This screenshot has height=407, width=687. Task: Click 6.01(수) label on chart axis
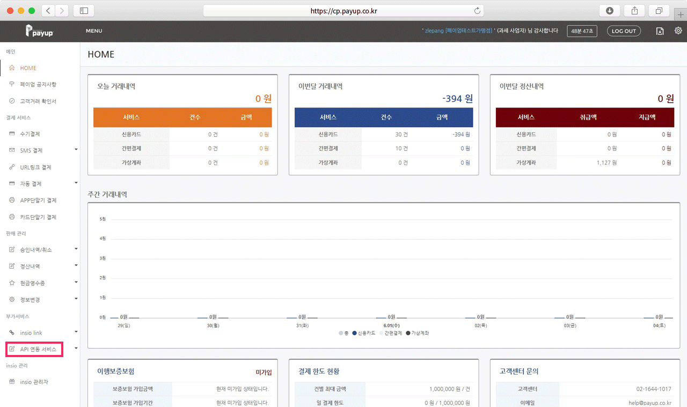pyautogui.click(x=391, y=325)
